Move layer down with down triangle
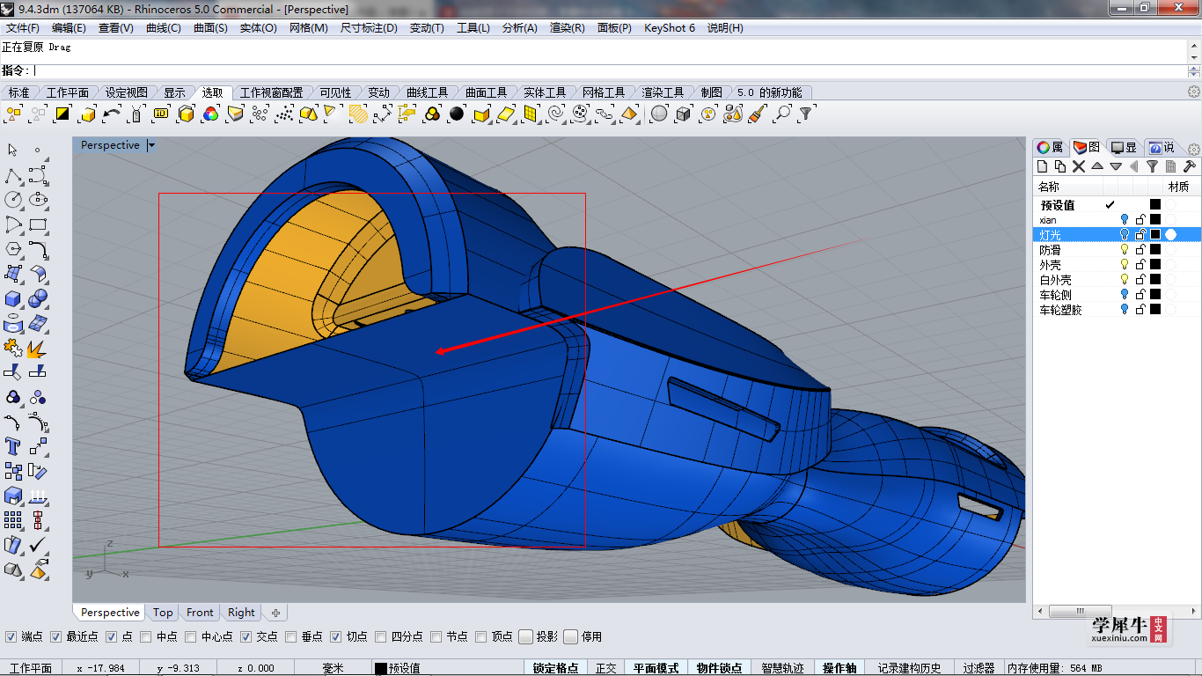The image size is (1202, 676). [1116, 166]
